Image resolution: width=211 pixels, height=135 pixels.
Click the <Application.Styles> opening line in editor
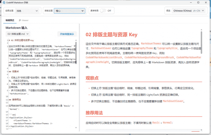[x=20, y=118]
